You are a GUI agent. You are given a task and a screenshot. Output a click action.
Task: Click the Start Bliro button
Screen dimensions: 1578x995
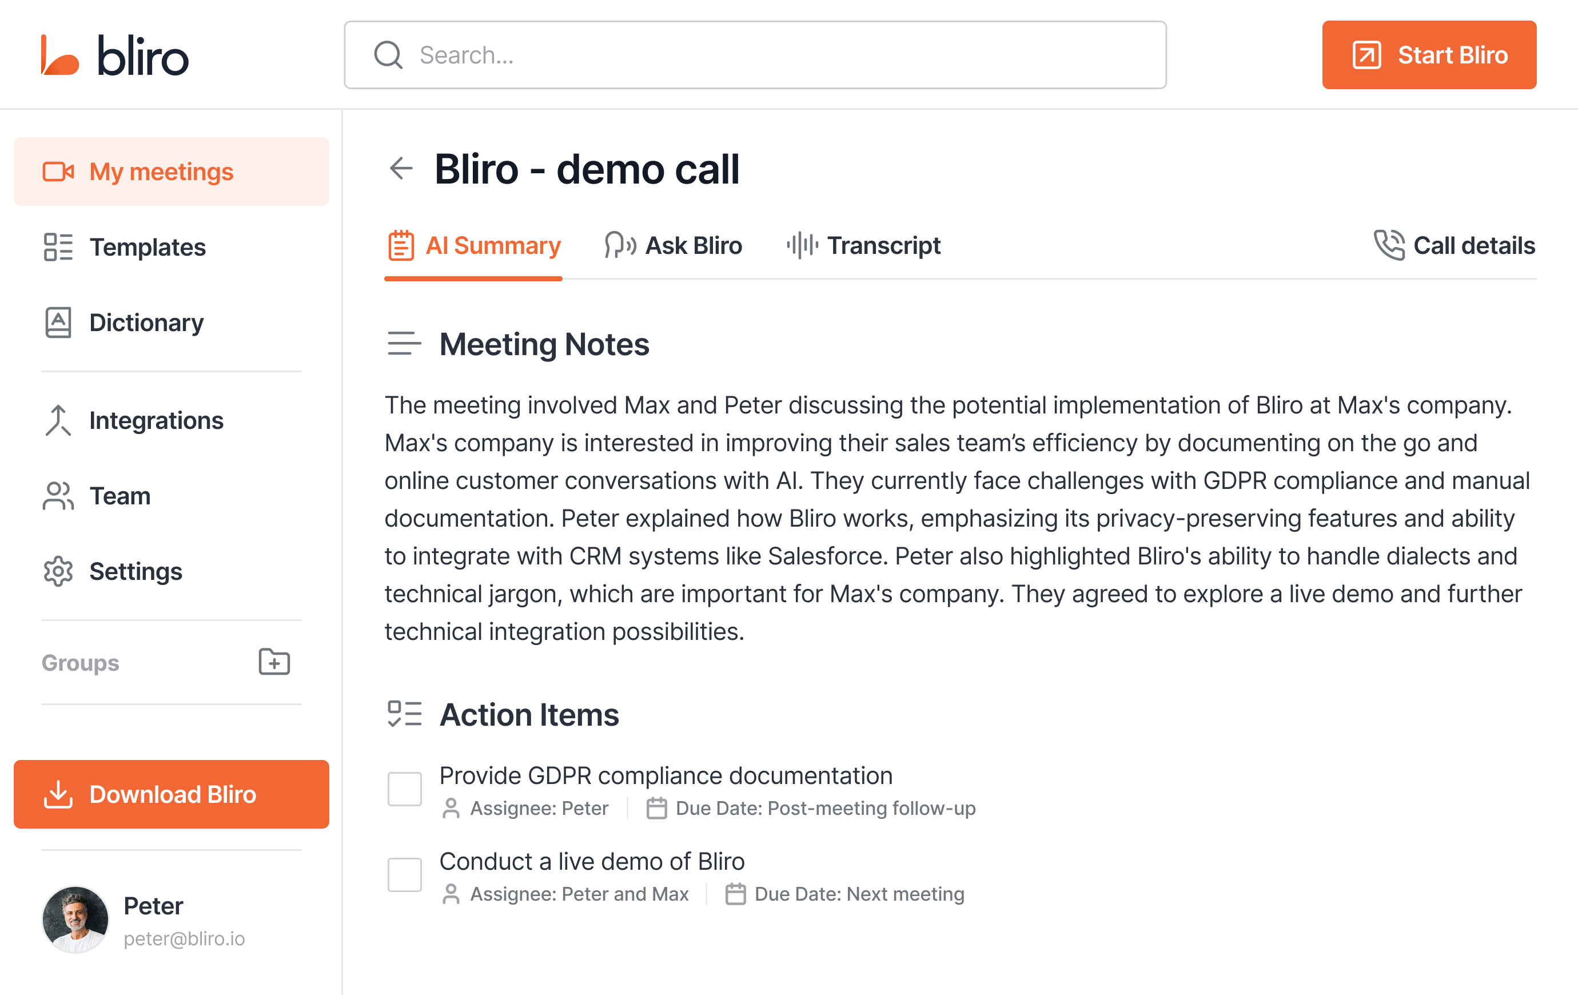tap(1429, 55)
